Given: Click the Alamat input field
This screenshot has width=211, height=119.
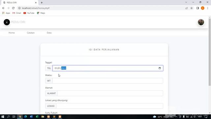Looking at the screenshot, I should pyautogui.click(x=110, y=93).
